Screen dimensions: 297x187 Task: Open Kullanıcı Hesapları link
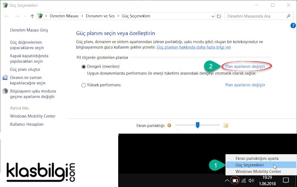click(x=27, y=124)
